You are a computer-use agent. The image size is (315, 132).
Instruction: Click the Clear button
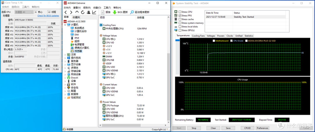tap(213, 128)
